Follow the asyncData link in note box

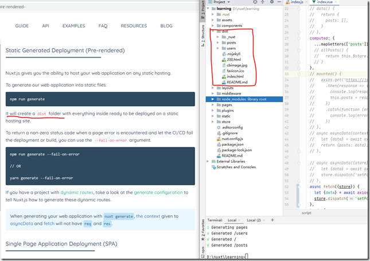(21, 224)
